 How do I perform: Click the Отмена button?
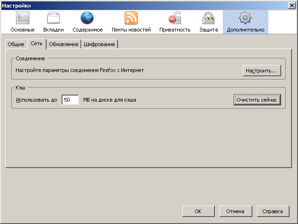[x=235, y=211]
